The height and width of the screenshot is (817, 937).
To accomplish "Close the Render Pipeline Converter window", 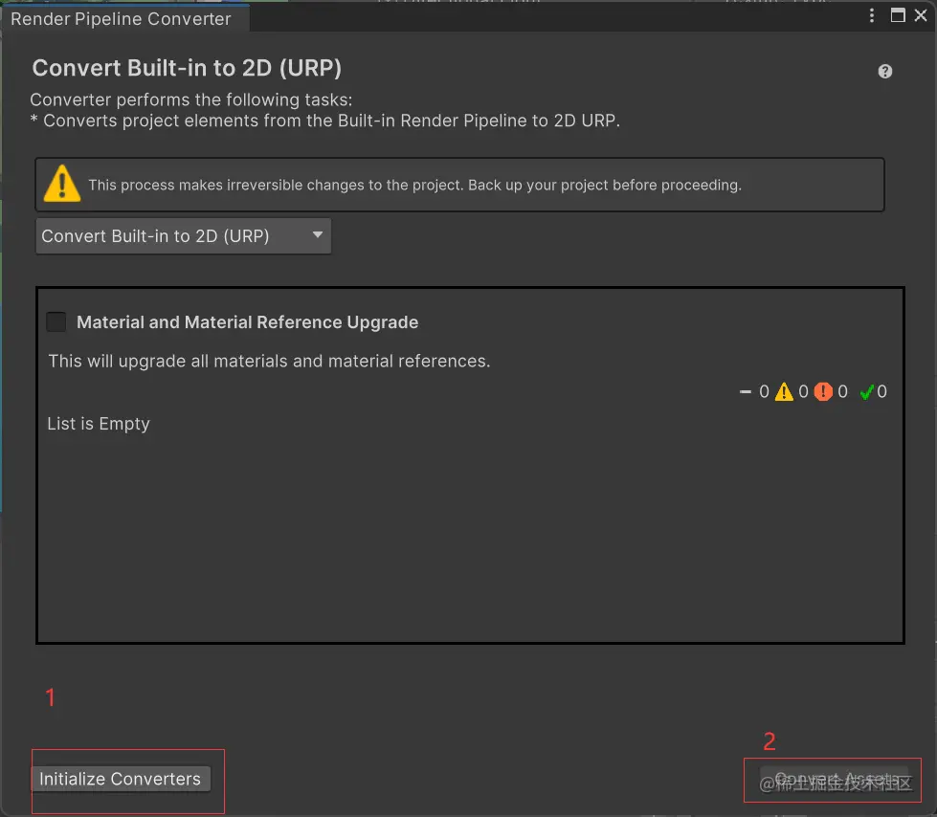I will pos(921,15).
